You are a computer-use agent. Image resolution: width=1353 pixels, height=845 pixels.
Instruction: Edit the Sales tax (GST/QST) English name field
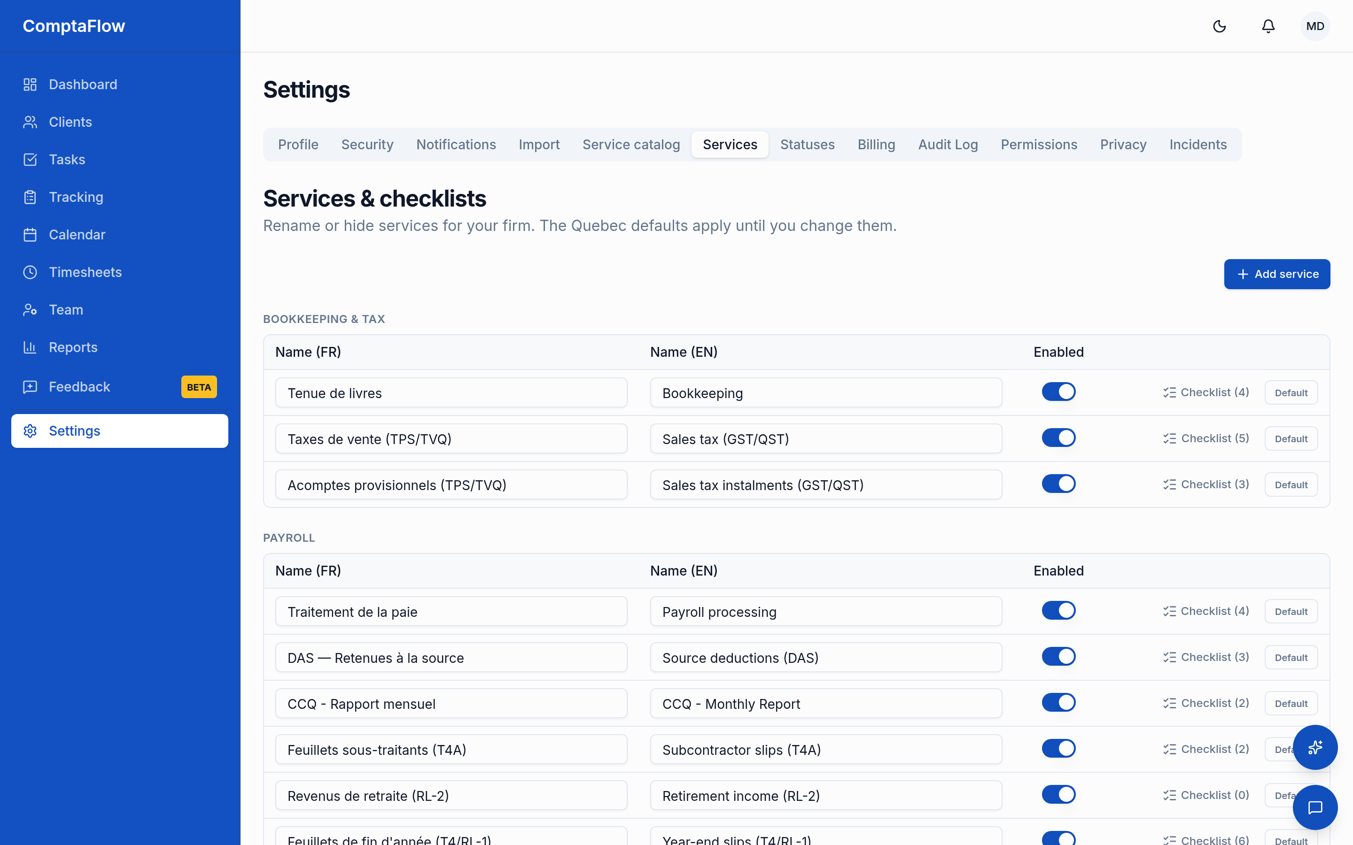(x=826, y=439)
